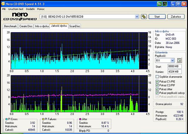Click the magenta Jitter legend swatch
188x134 pixels.
(x=80, y=119)
